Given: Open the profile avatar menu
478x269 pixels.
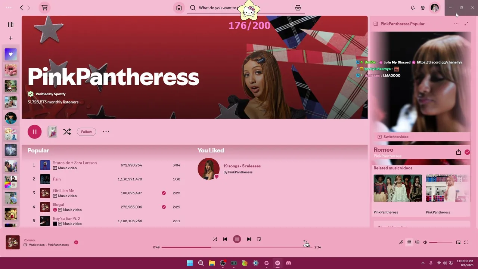Looking at the screenshot, I should click(x=435, y=8).
